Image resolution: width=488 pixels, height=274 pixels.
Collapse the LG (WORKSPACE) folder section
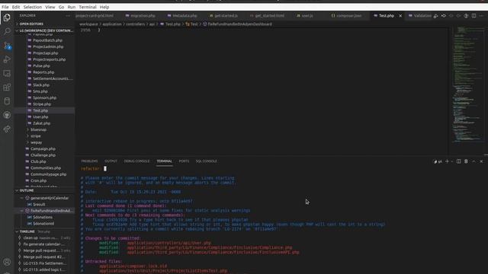click(x=44, y=30)
